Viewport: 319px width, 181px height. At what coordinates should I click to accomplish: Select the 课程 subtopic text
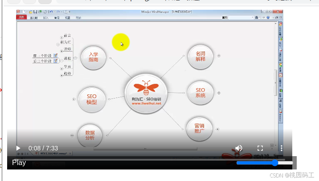(68, 59)
